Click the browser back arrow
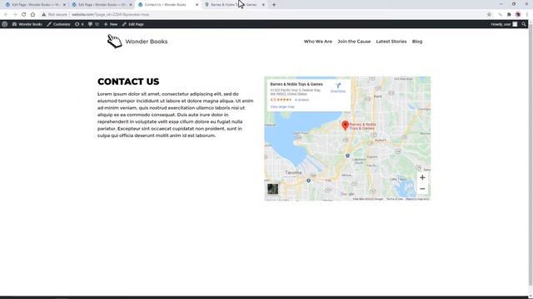533x299 pixels. (x=6, y=15)
